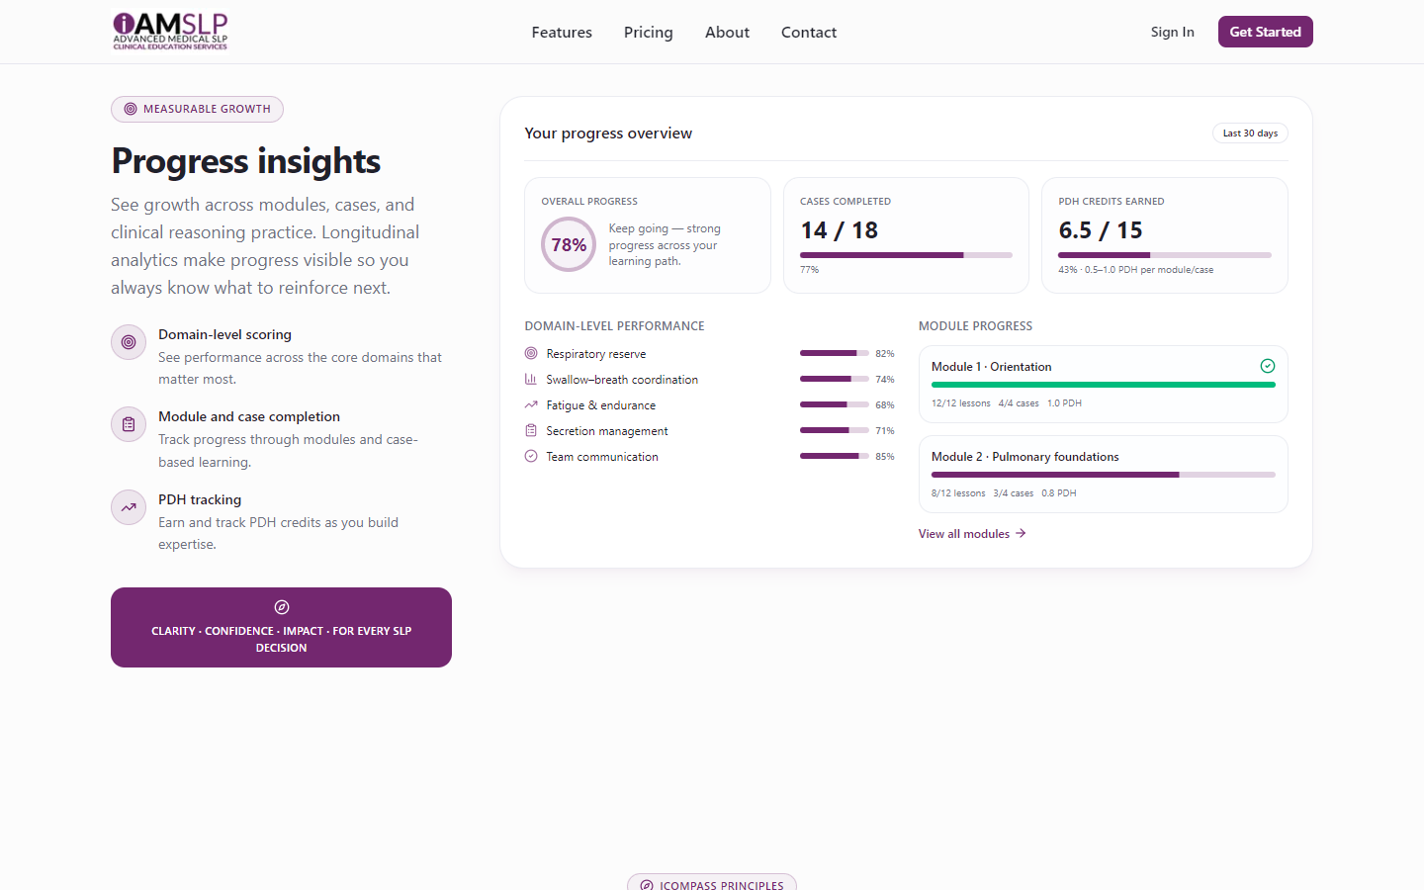
Task: Open the Features menu item
Action: pyautogui.click(x=562, y=33)
